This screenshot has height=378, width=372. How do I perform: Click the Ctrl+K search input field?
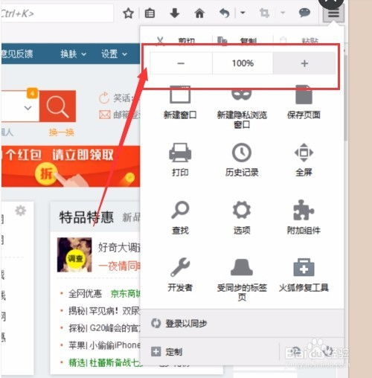coord(57,13)
